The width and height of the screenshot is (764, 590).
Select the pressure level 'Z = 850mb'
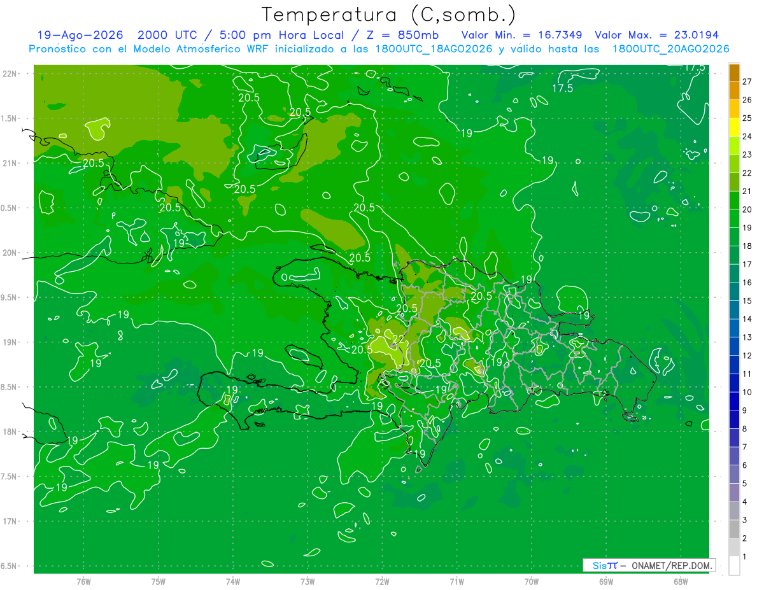(x=404, y=35)
